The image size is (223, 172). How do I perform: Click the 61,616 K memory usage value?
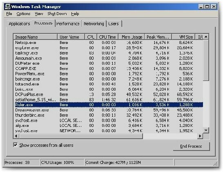134,100
